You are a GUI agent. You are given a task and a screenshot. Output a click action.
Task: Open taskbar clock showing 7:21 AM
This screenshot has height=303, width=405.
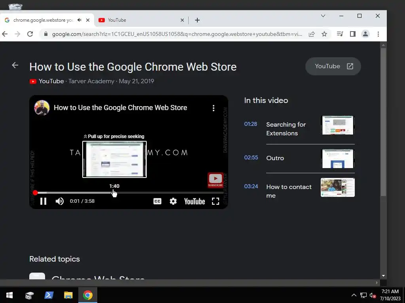coord(390,295)
